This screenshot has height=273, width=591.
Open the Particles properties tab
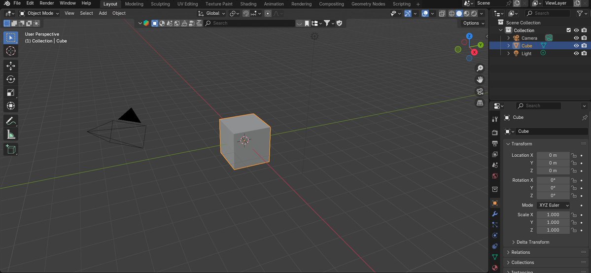click(x=495, y=225)
